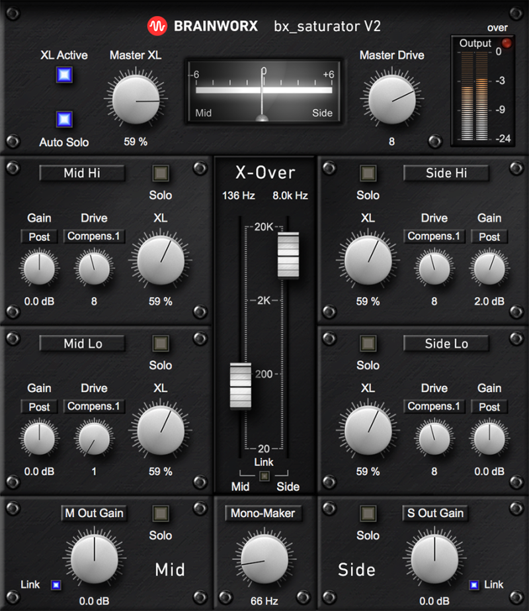The width and height of the screenshot is (529, 611).
Task: Disable the Auto Solo switch
Action: point(64,120)
